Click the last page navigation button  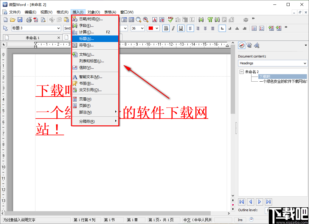coord(268,202)
